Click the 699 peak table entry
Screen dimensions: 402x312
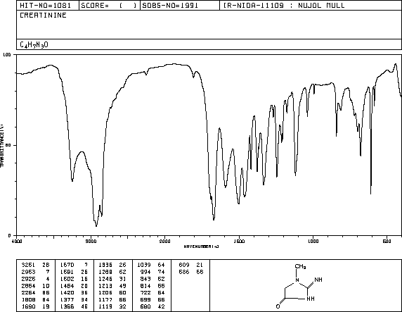tap(153, 299)
